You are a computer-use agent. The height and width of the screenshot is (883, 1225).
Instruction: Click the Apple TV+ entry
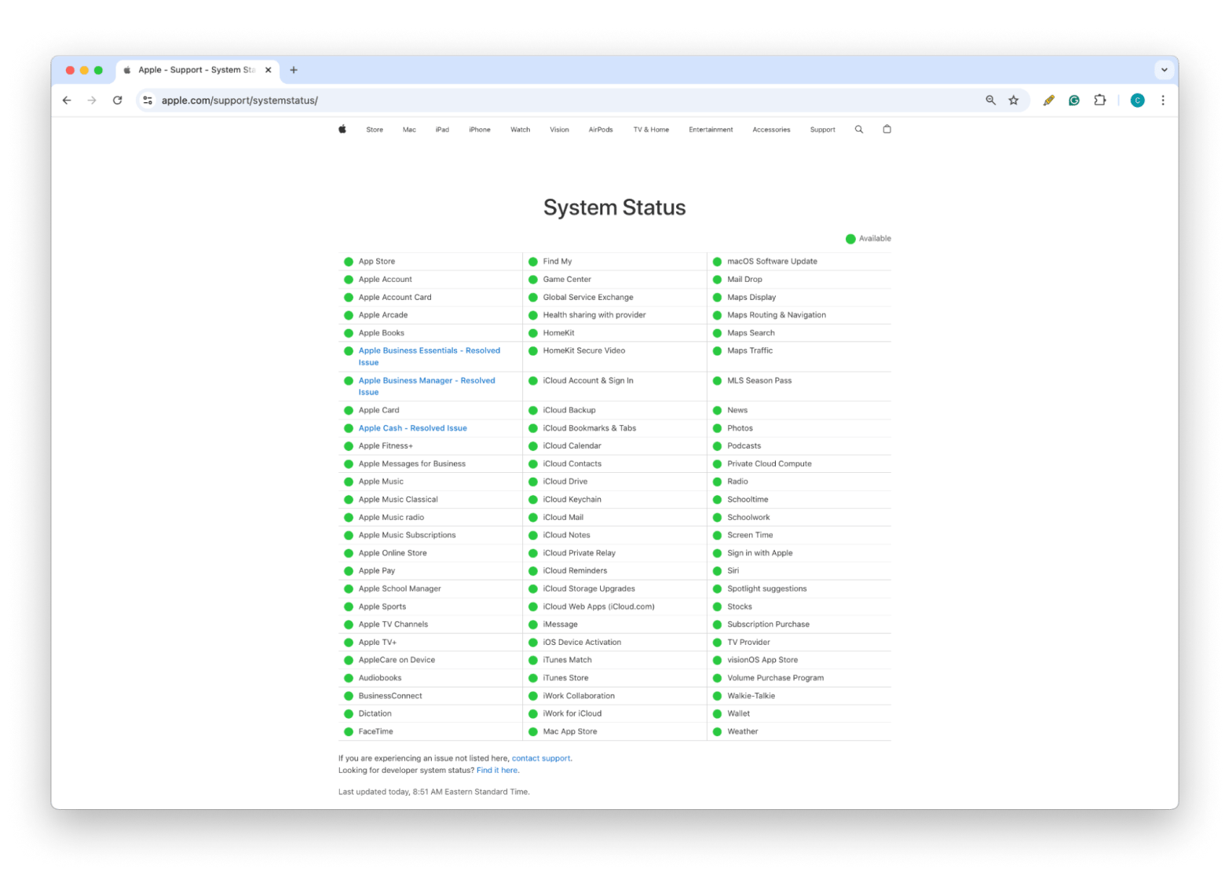378,643
